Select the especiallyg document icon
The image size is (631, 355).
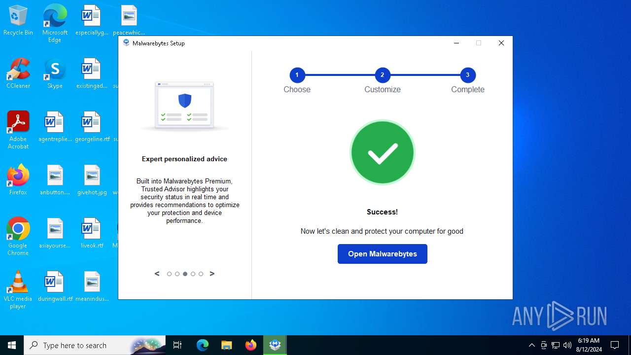[92, 21]
